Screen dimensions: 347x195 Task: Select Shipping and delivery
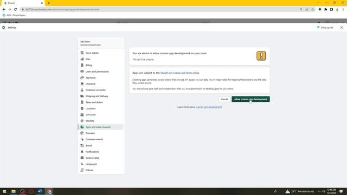click(97, 96)
